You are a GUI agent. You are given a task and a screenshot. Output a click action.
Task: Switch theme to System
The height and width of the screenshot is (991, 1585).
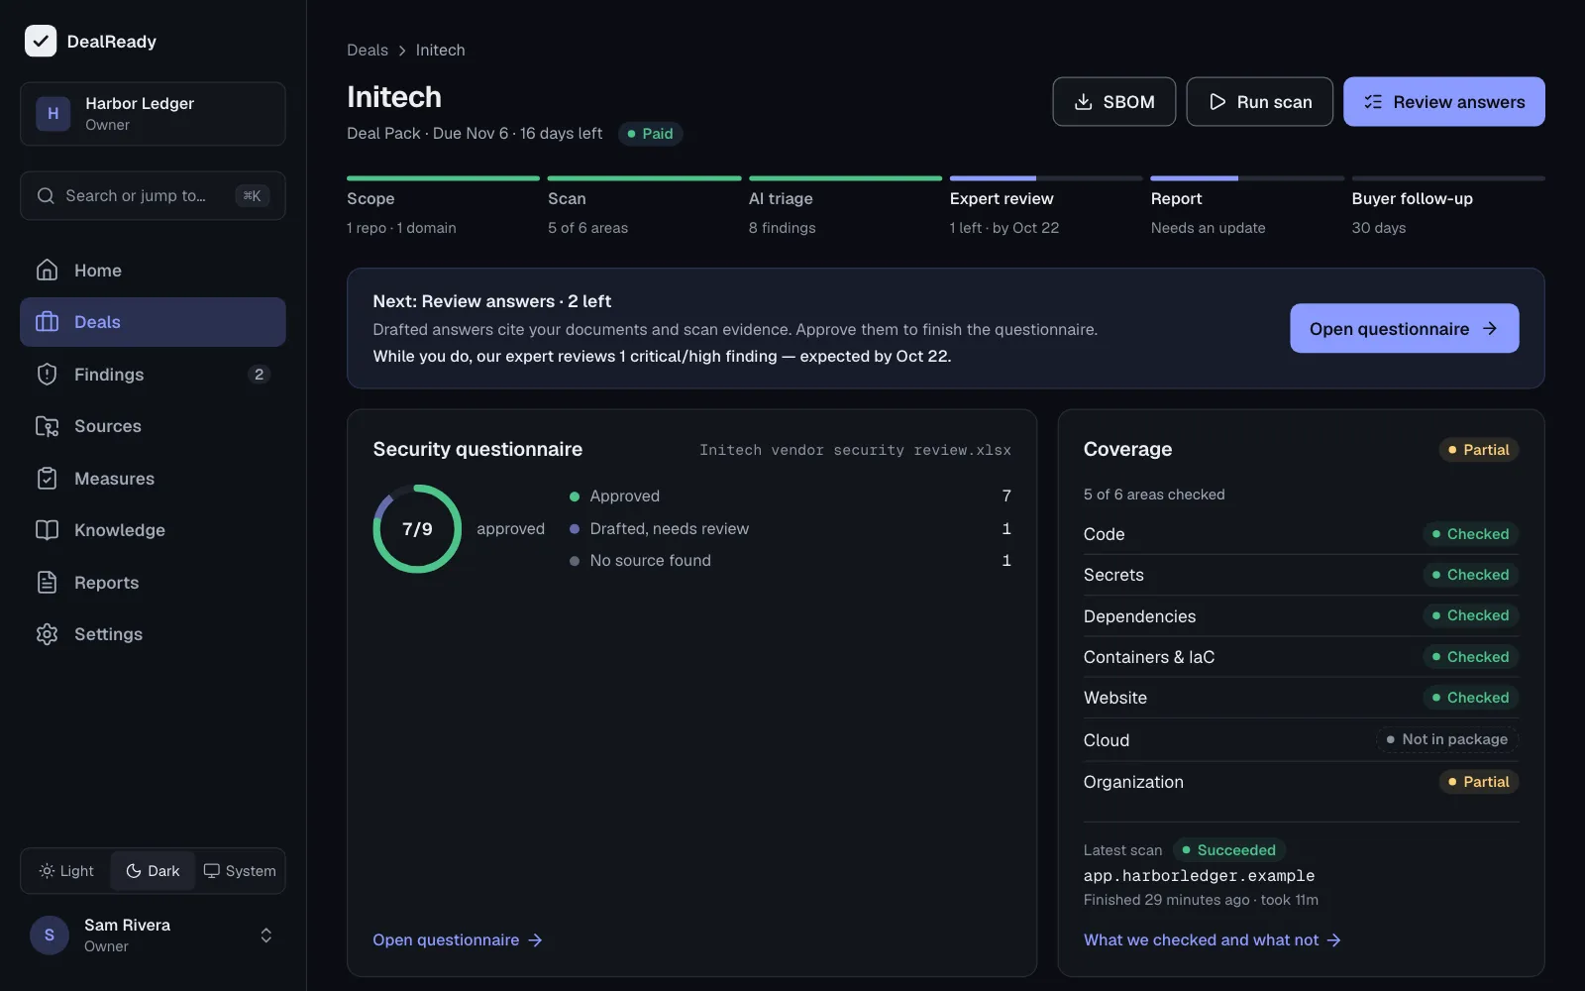point(240,871)
